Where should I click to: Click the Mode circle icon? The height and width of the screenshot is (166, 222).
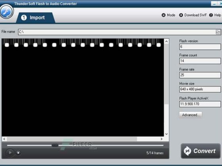[x=163, y=15]
